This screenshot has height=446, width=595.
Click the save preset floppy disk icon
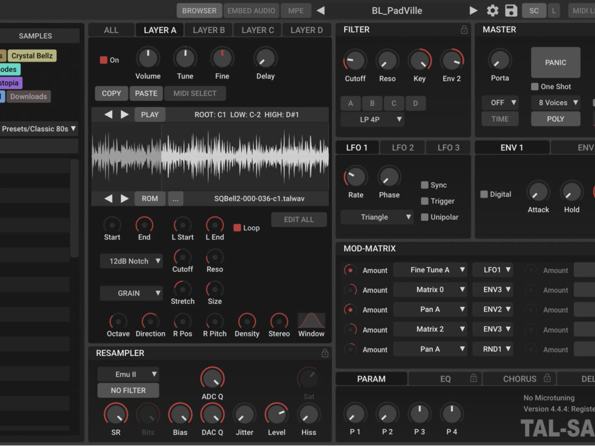511,10
